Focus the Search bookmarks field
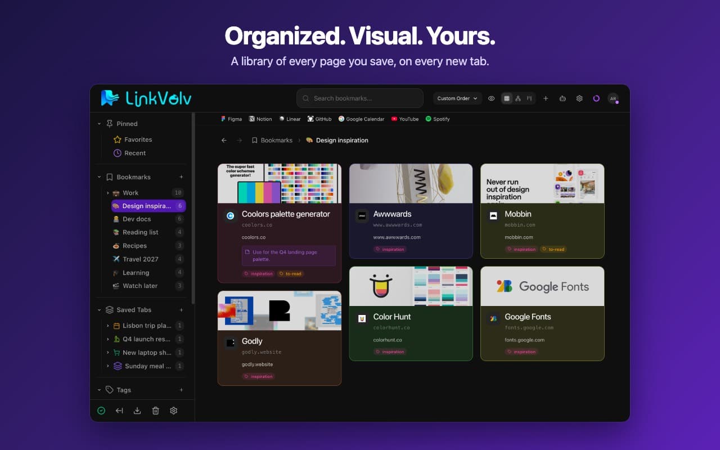This screenshot has height=450, width=720. [x=360, y=98]
